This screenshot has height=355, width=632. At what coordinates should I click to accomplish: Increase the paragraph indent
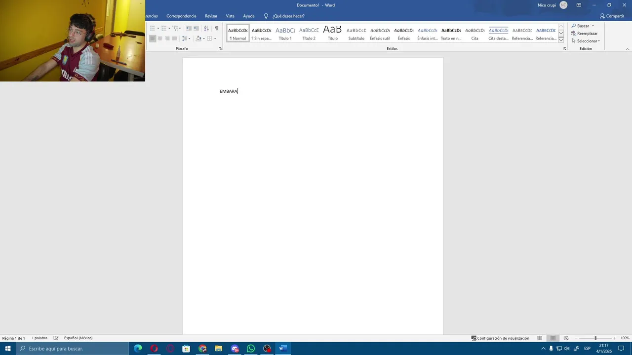click(196, 28)
